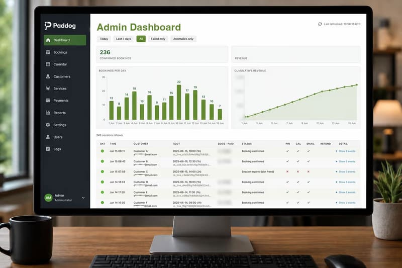The height and width of the screenshot is (268, 402).
Task: Click the Logs document icon
Action: point(48,149)
